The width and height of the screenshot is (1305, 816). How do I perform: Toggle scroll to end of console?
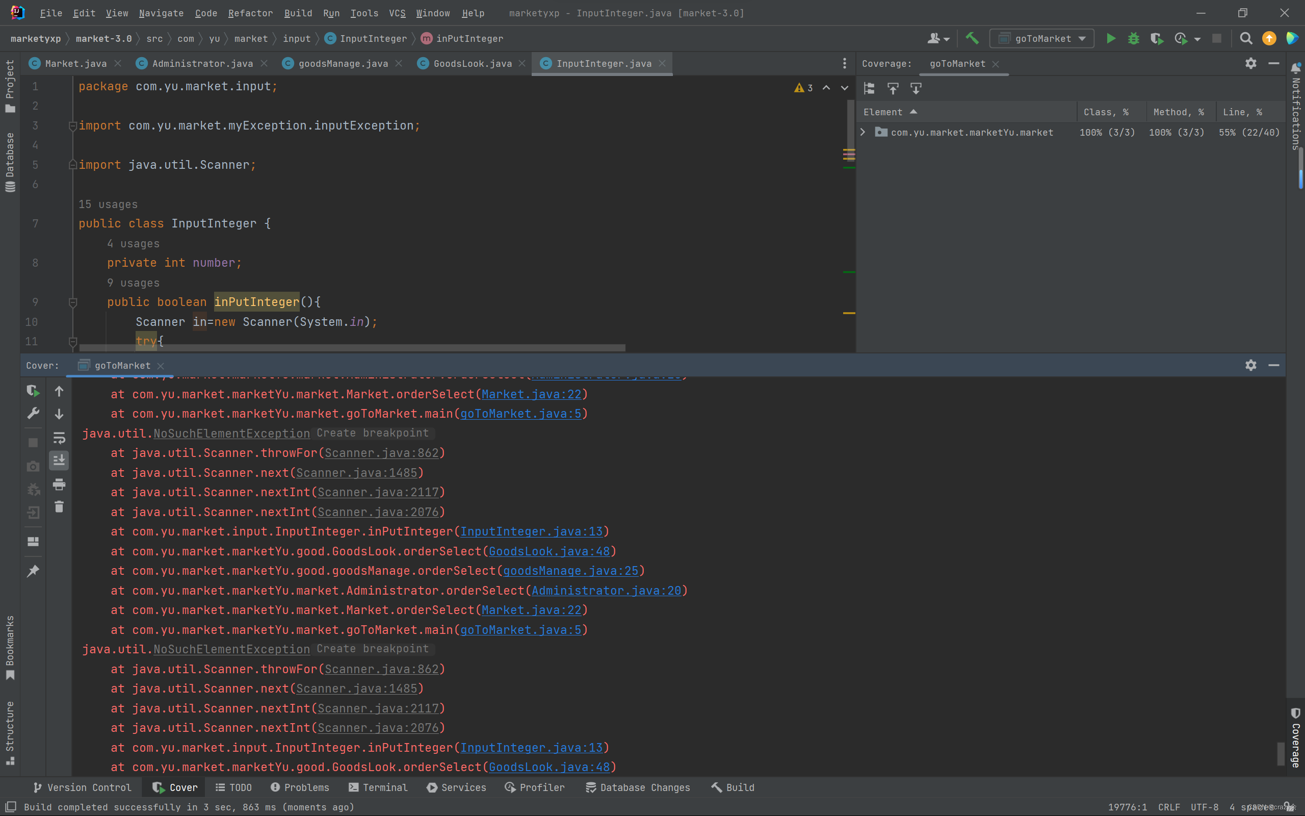[59, 461]
